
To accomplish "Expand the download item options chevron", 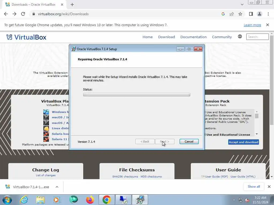I will pyautogui.click(x=57, y=187).
